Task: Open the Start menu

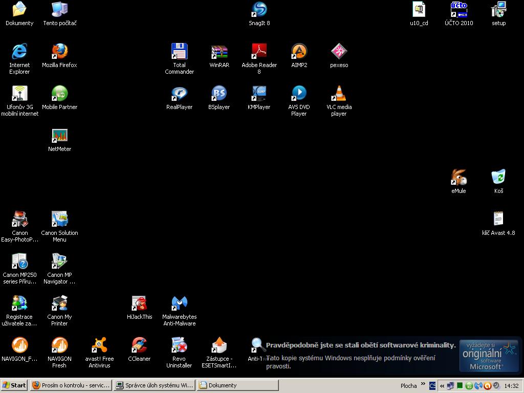Action: (x=14, y=385)
